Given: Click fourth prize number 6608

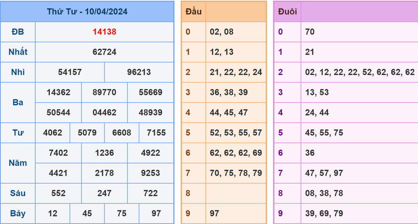Looking at the screenshot, I should [121, 133].
